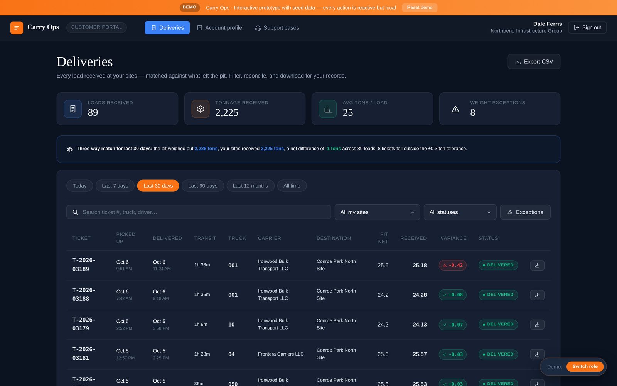Download ticket T-2026-03189 row icon
Viewport: 617px width, 386px height.
click(x=537, y=265)
